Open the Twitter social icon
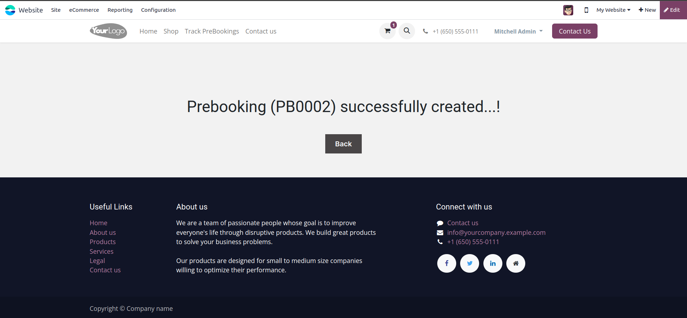 tap(469, 263)
